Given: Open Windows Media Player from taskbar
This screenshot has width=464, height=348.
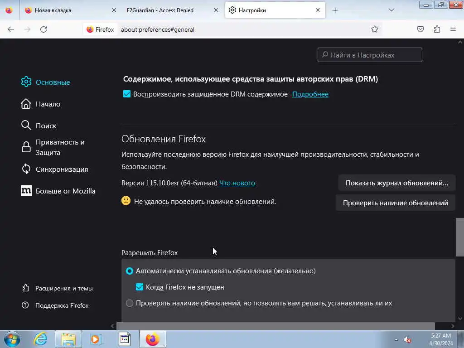Looking at the screenshot, I should [x=96, y=339].
